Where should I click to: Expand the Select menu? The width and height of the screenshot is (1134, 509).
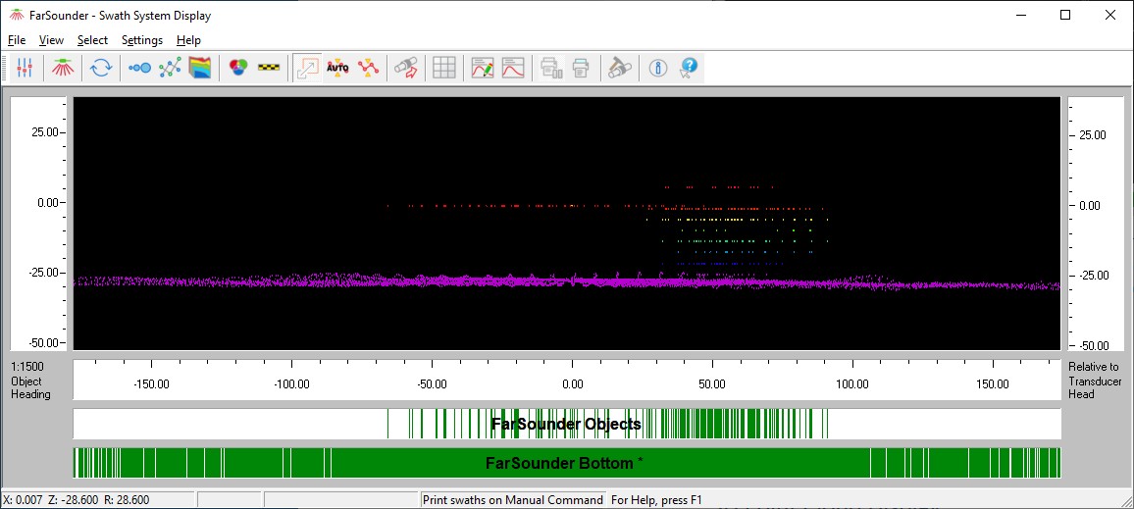(x=92, y=40)
